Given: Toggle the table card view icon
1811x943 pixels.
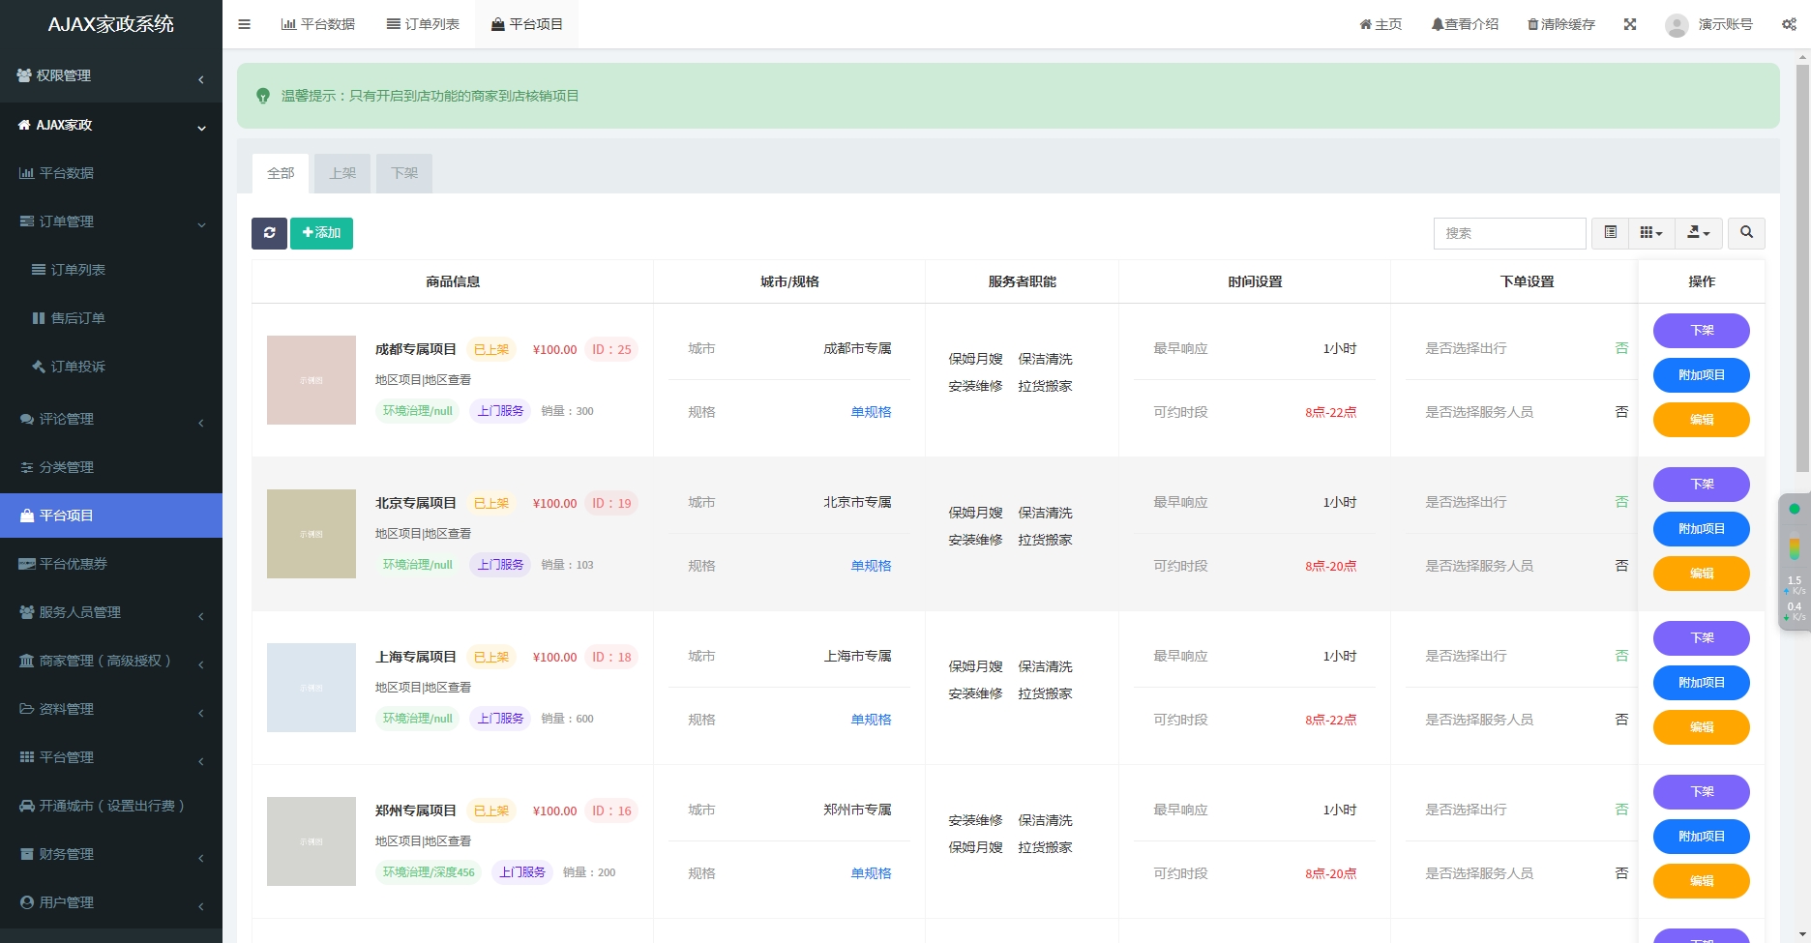Looking at the screenshot, I should click(x=1610, y=233).
